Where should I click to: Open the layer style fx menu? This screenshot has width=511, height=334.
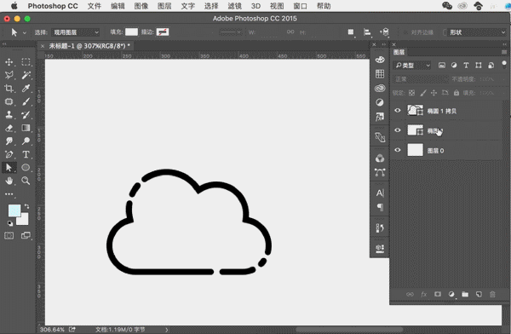point(423,294)
